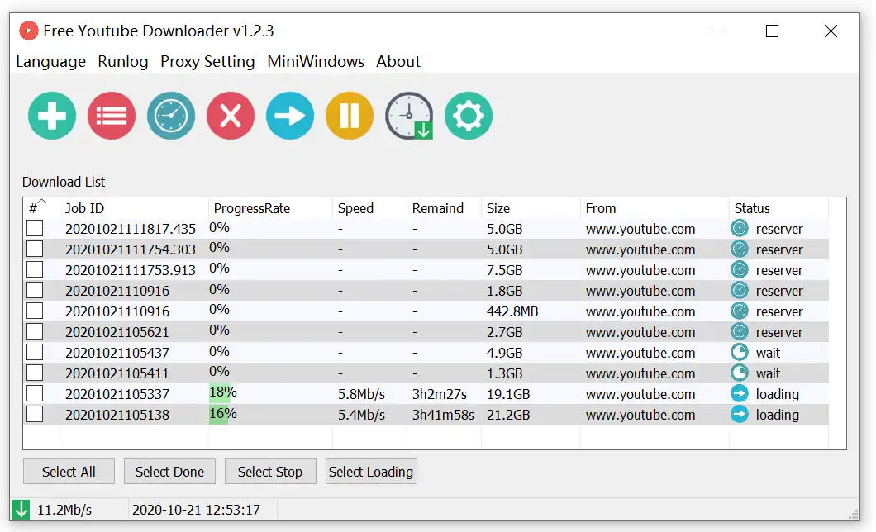
Task: Click the timed download clock icon
Action: tap(409, 116)
